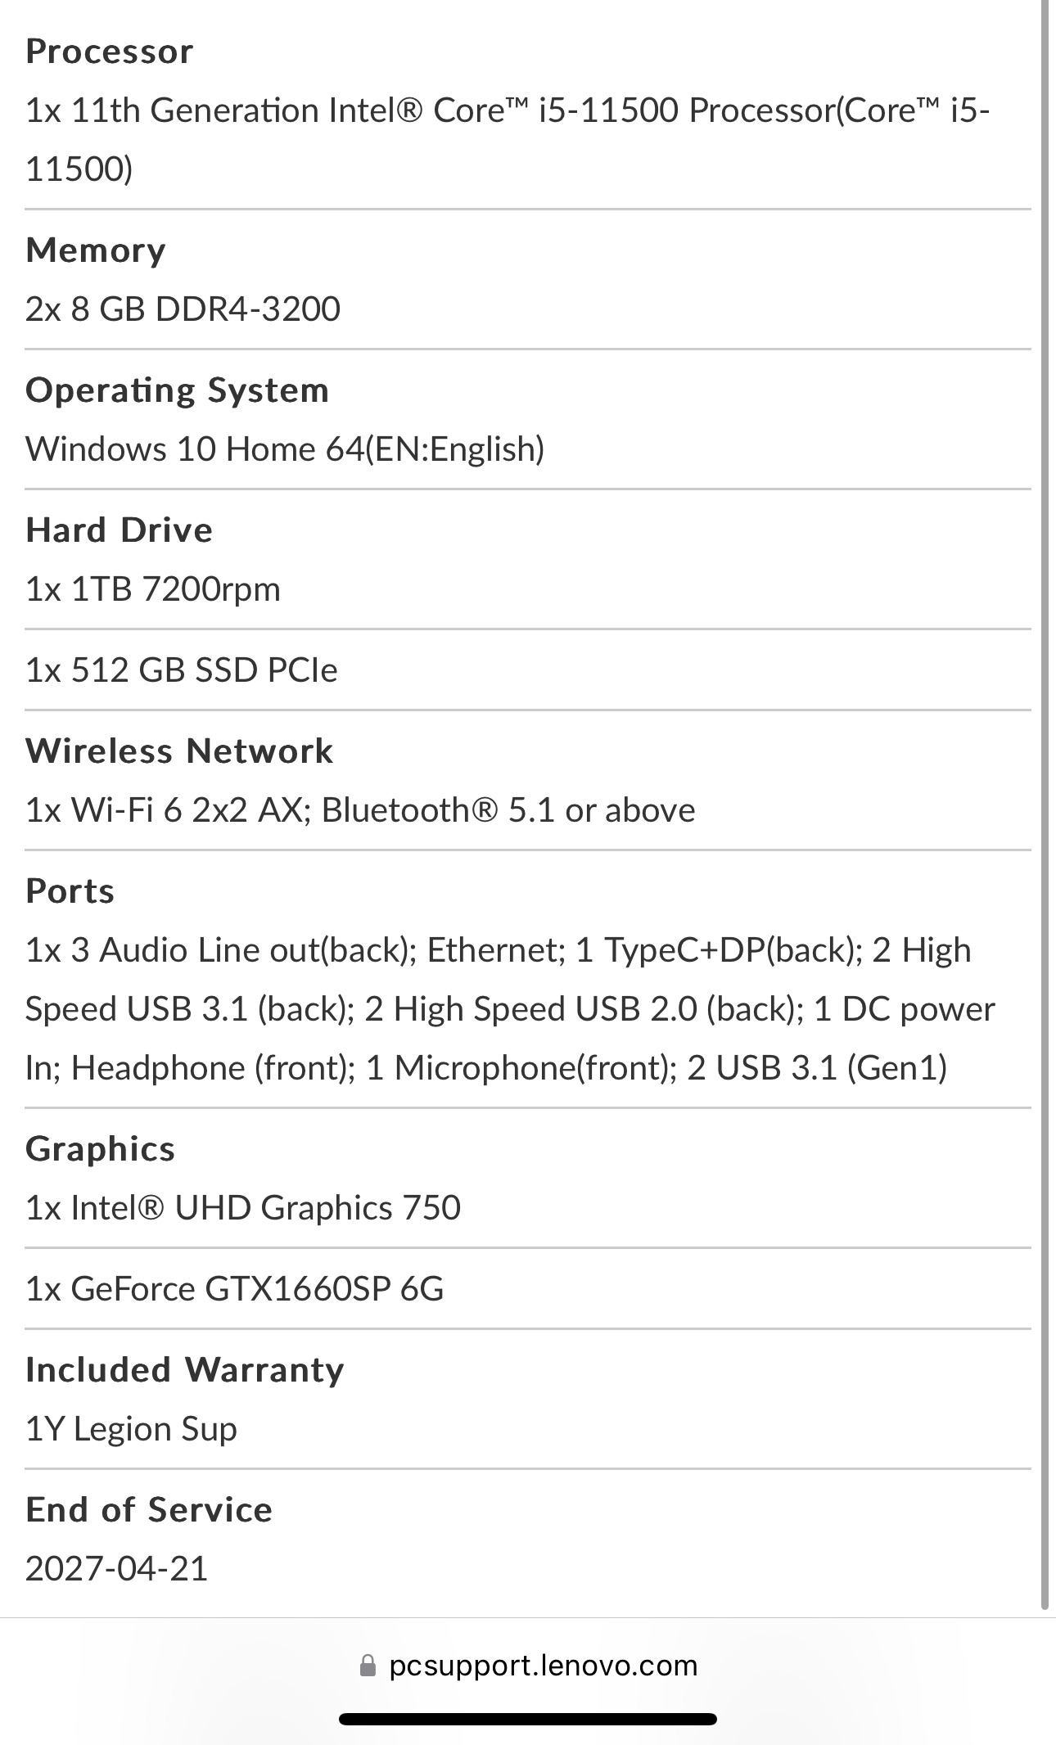
Task: Tap the Ports specification text
Action: 510,1009
